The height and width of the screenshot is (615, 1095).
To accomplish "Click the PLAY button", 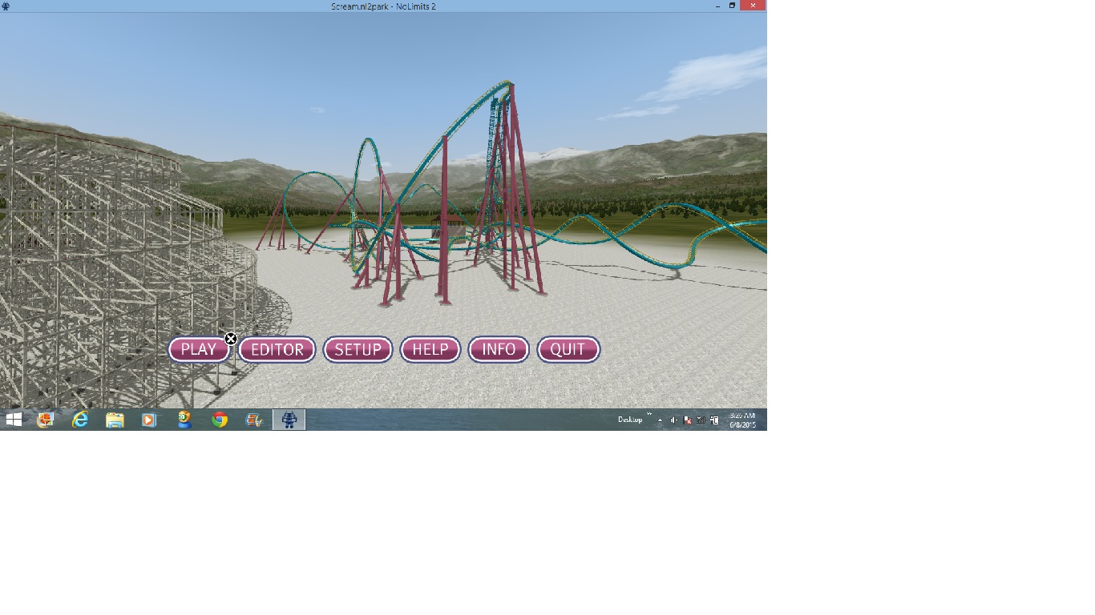I will [198, 350].
